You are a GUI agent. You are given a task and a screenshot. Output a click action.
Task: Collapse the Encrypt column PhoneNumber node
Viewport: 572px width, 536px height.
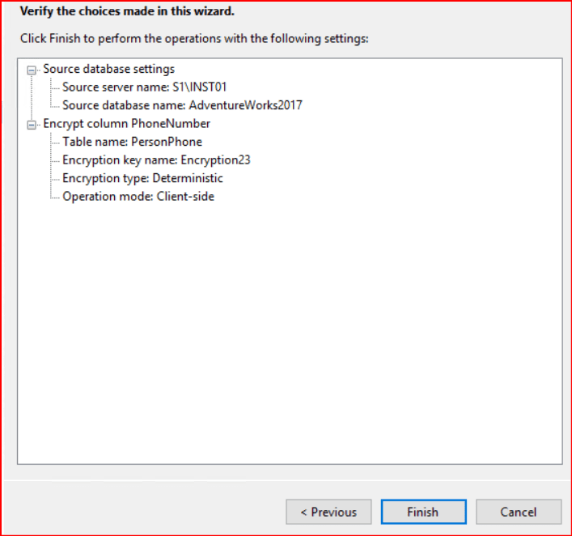tap(32, 125)
